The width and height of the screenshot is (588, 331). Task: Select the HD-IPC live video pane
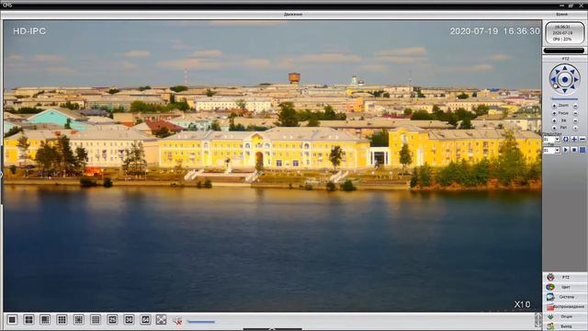[272, 165]
